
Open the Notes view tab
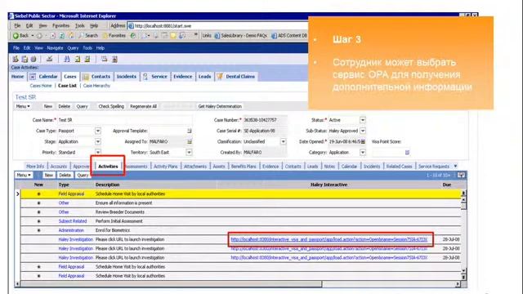[329, 167]
